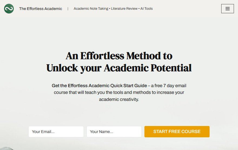Click the "tools and methods" description line

tap(119, 93)
